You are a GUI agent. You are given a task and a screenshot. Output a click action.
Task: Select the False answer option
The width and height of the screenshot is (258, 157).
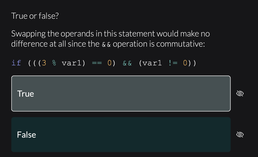coord(121,134)
